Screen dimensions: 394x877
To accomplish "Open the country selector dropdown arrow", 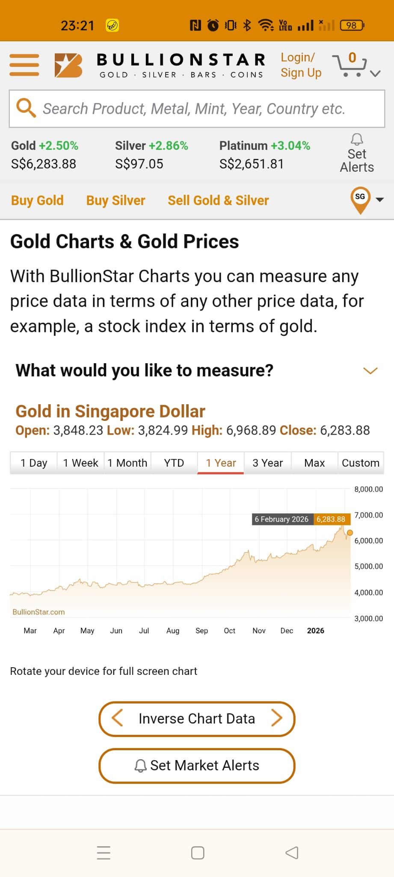I will pyautogui.click(x=379, y=200).
